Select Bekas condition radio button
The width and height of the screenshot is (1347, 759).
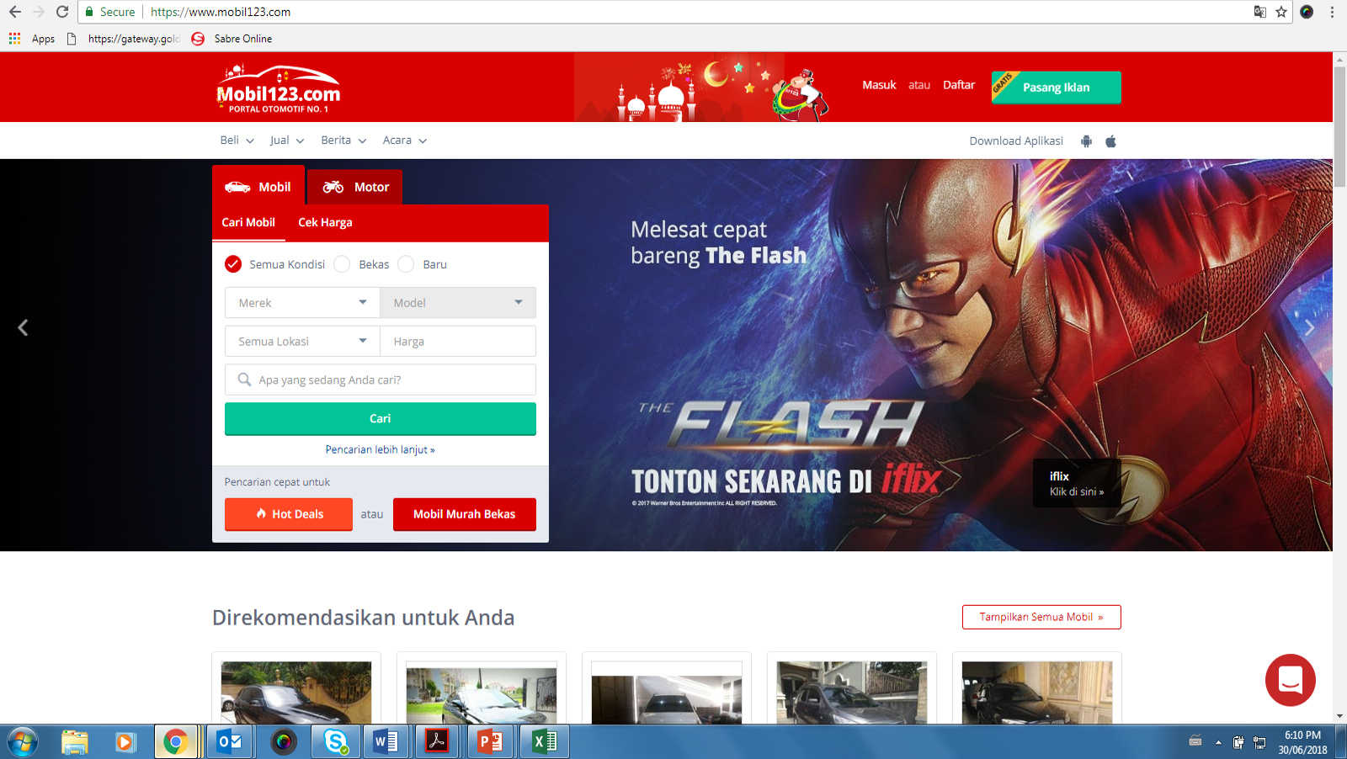tap(342, 264)
